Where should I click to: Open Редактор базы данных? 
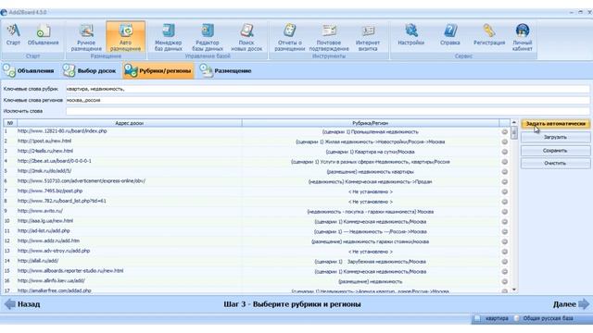208,37
